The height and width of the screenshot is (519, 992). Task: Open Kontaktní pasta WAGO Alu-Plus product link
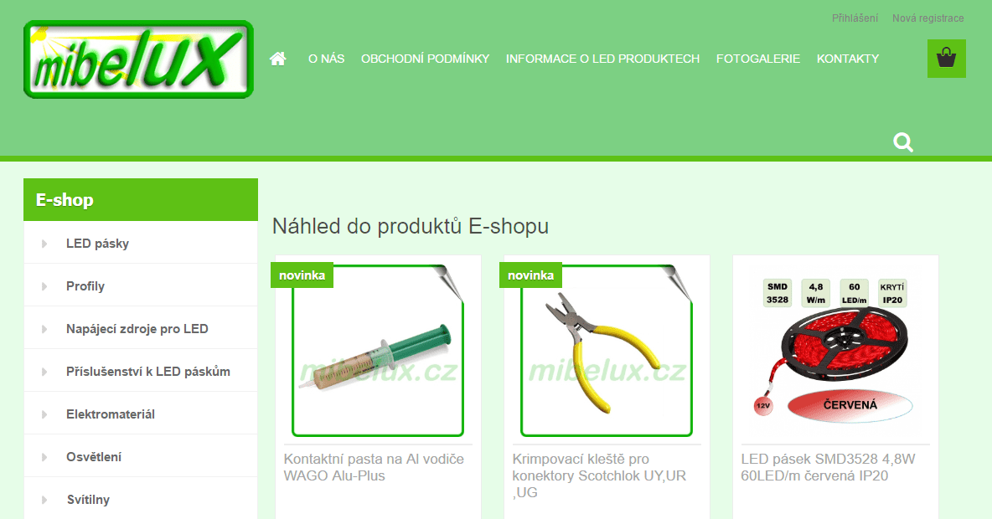tap(374, 467)
